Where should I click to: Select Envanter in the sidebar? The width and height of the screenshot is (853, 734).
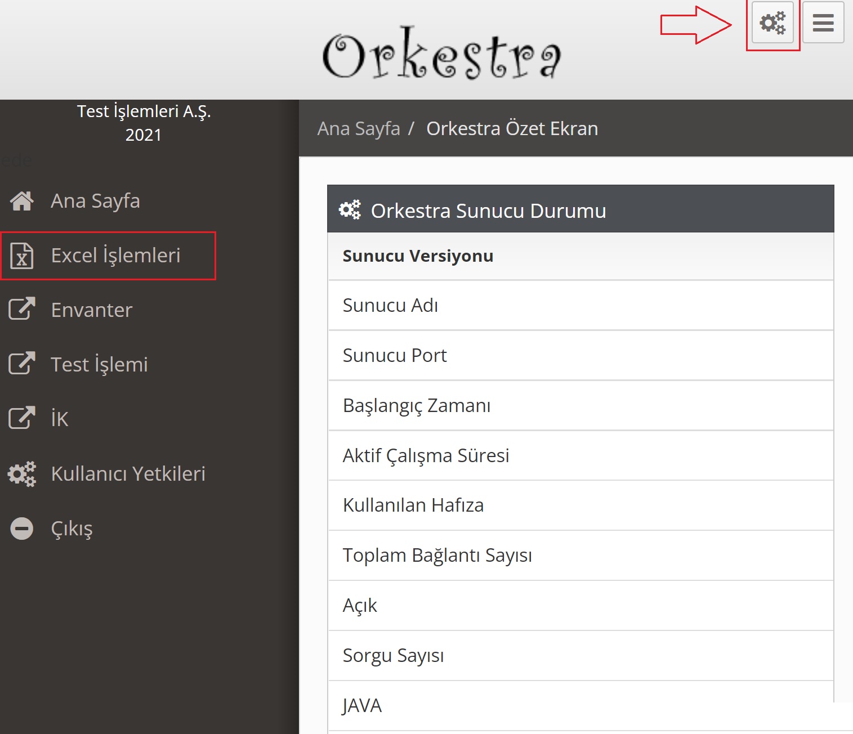coord(92,310)
